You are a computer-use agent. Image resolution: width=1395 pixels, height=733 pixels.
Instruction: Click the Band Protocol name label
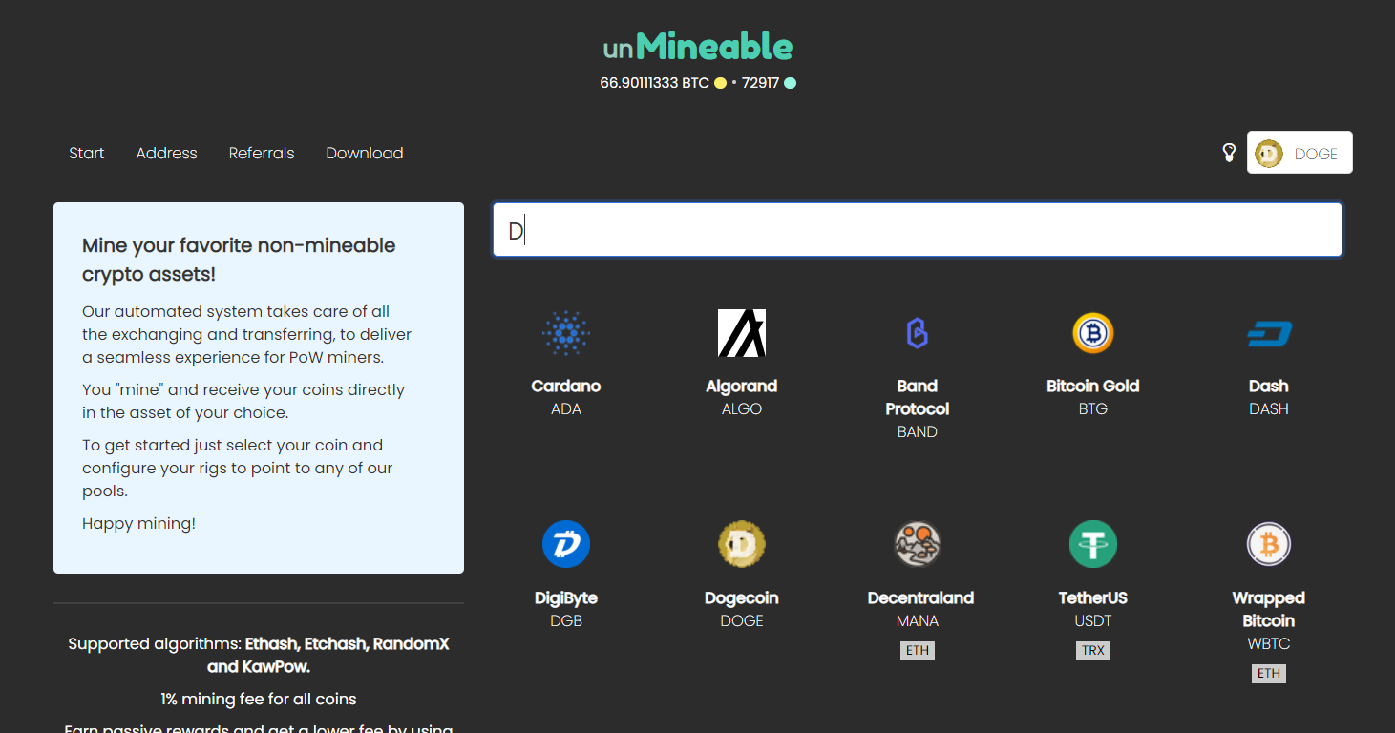pyautogui.click(x=918, y=398)
